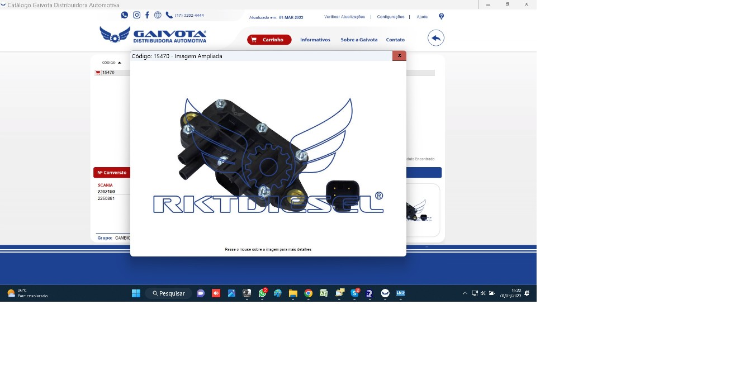Open Configurações settings link
Viewport: 744px width, 371px height.
coord(390,17)
